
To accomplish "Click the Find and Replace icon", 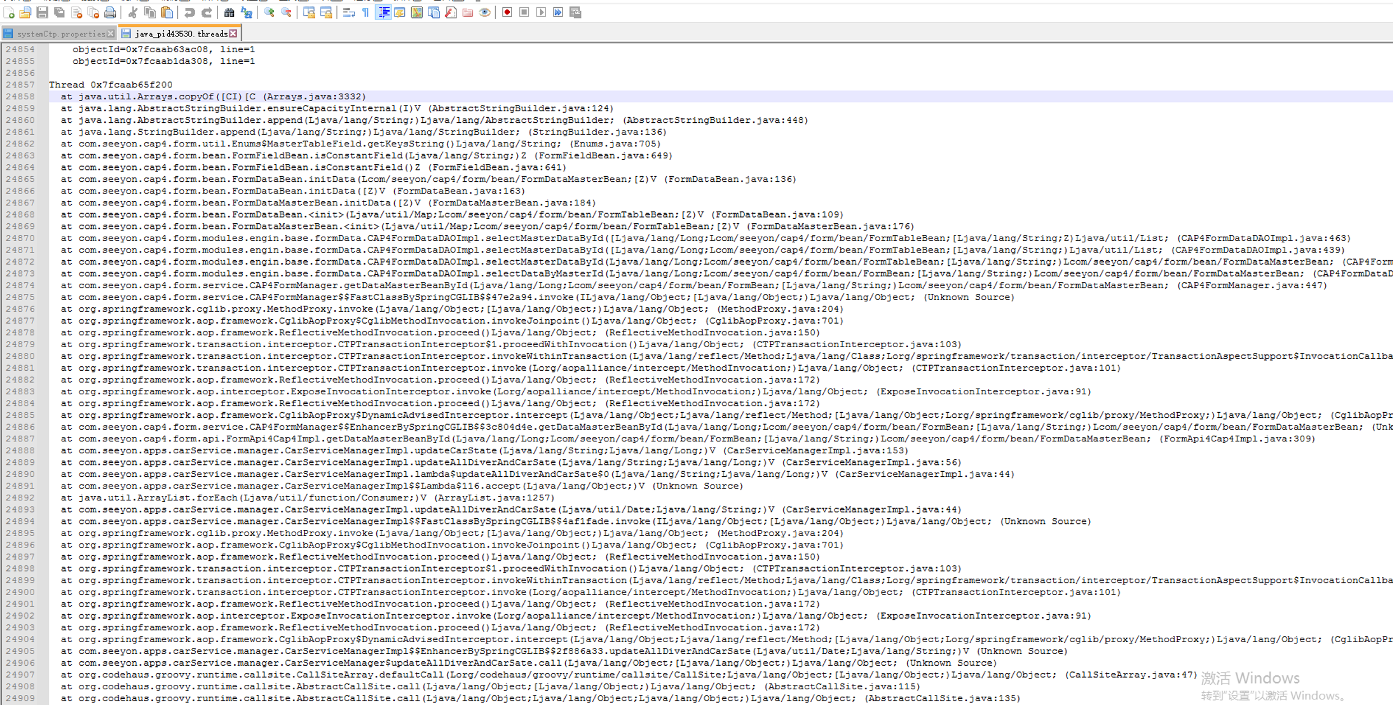I will (246, 12).
